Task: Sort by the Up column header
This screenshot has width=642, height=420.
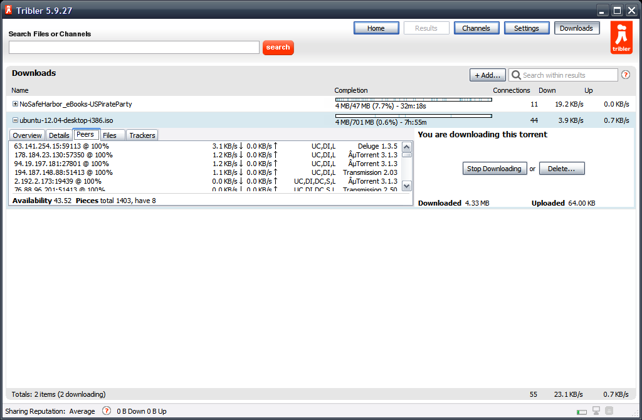Action: click(x=588, y=90)
